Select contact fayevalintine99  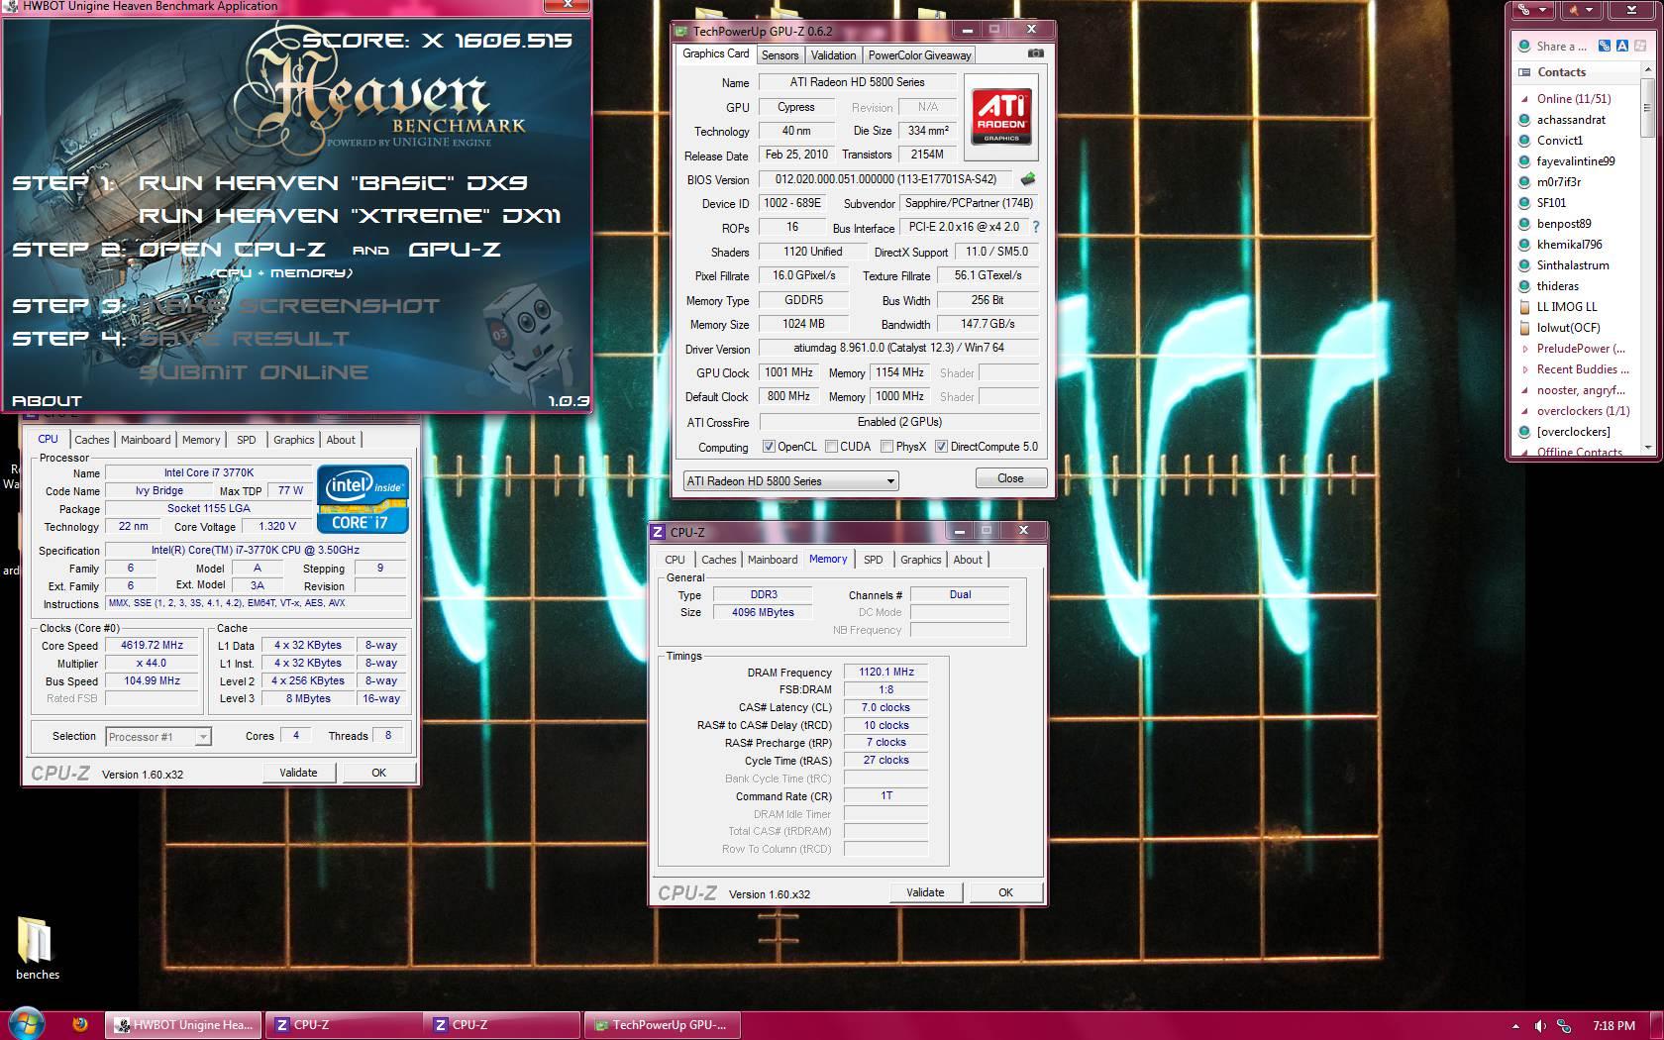click(1576, 161)
